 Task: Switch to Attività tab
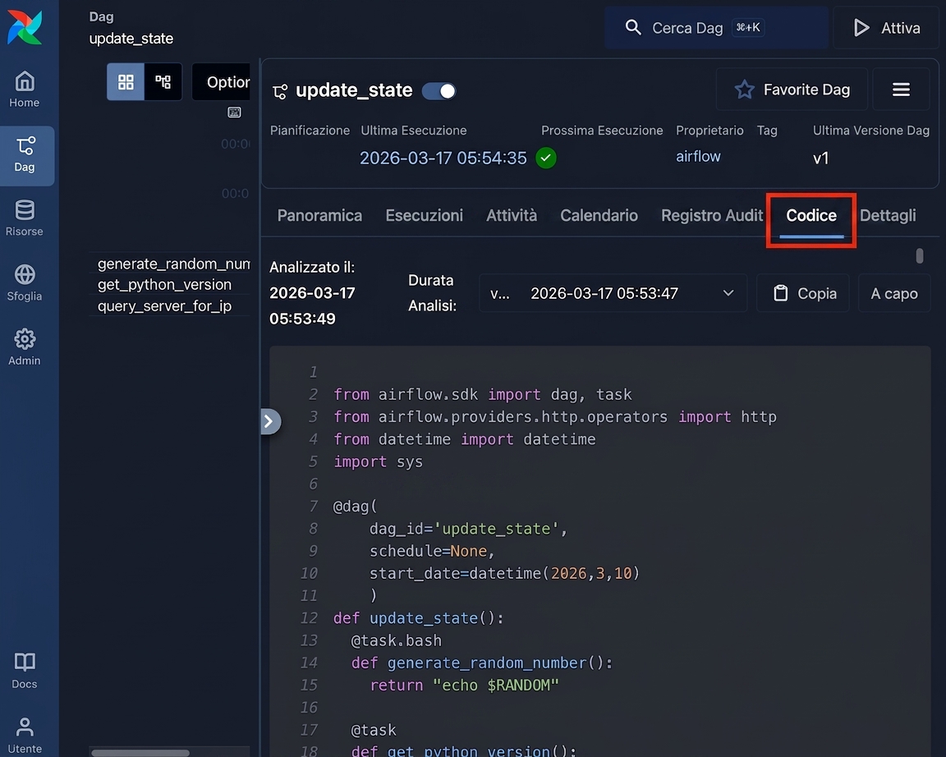(x=512, y=215)
